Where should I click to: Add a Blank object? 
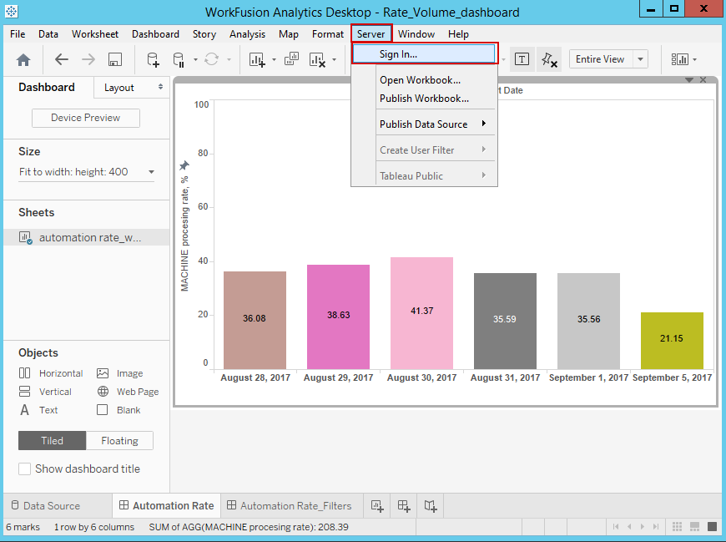[118, 410]
